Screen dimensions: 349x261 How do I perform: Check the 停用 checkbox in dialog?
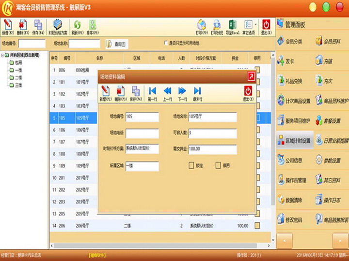(x=218, y=165)
